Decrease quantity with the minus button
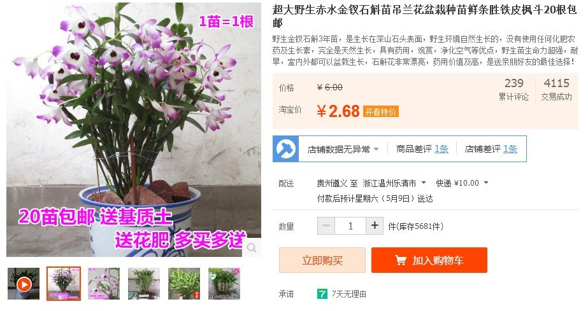The width and height of the screenshot is (588, 311). (x=326, y=226)
